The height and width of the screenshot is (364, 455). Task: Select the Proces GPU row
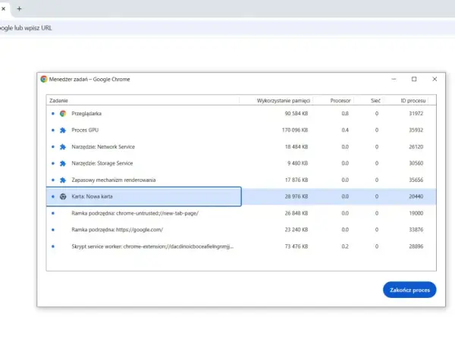[x=241, y=130]
